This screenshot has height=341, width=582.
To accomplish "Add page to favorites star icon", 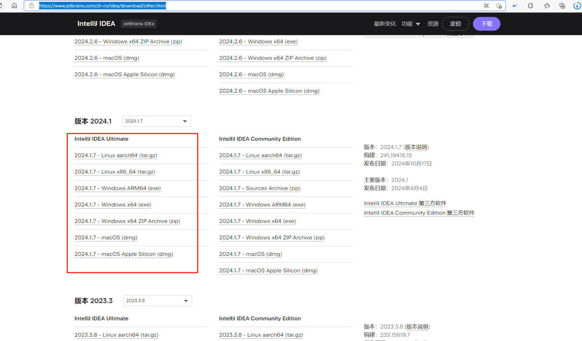I will (499, 6).
